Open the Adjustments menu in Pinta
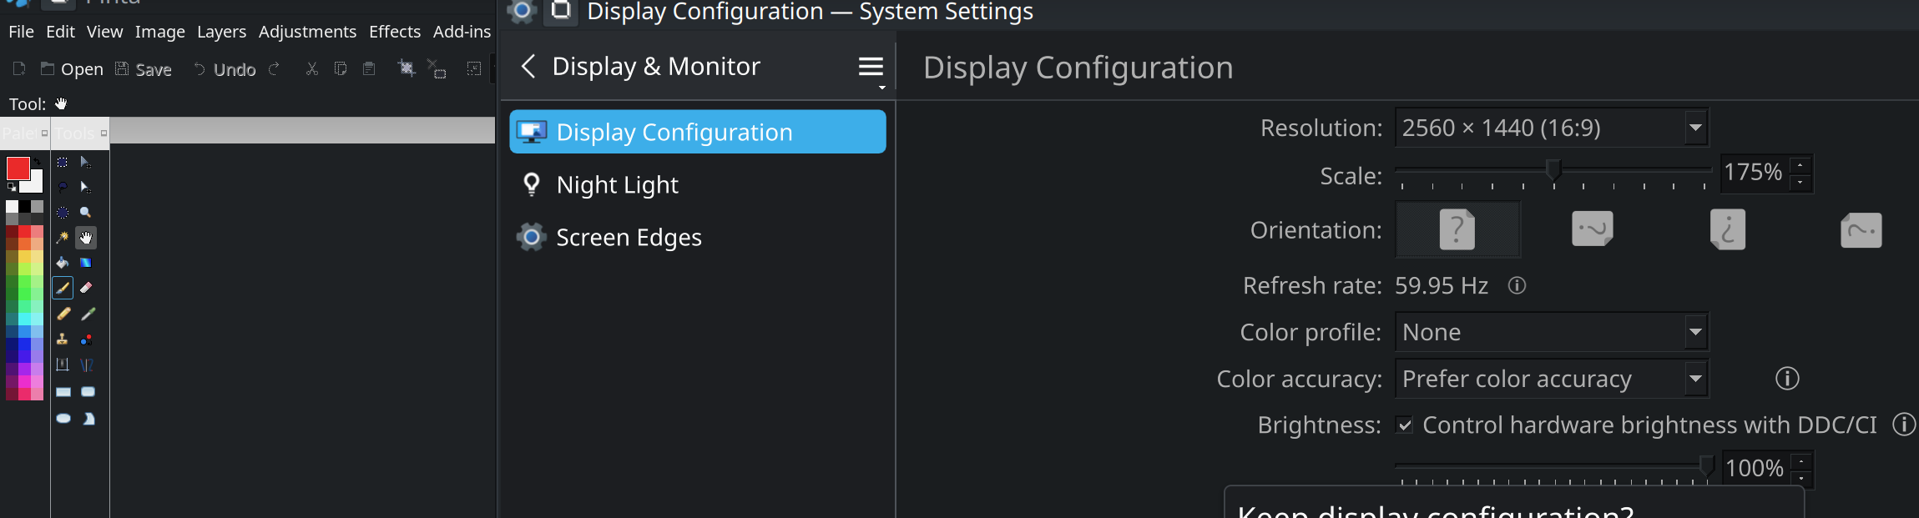This screenshot has width=1919, height=518. tap(307, 32)
